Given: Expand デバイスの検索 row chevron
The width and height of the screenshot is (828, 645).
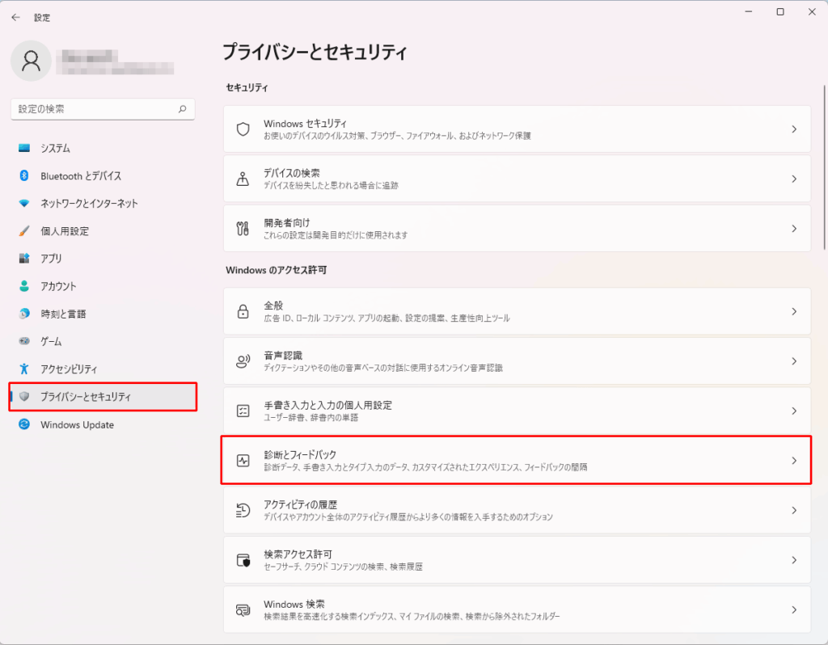Looking at the screenshot, I should click(794, 179).
